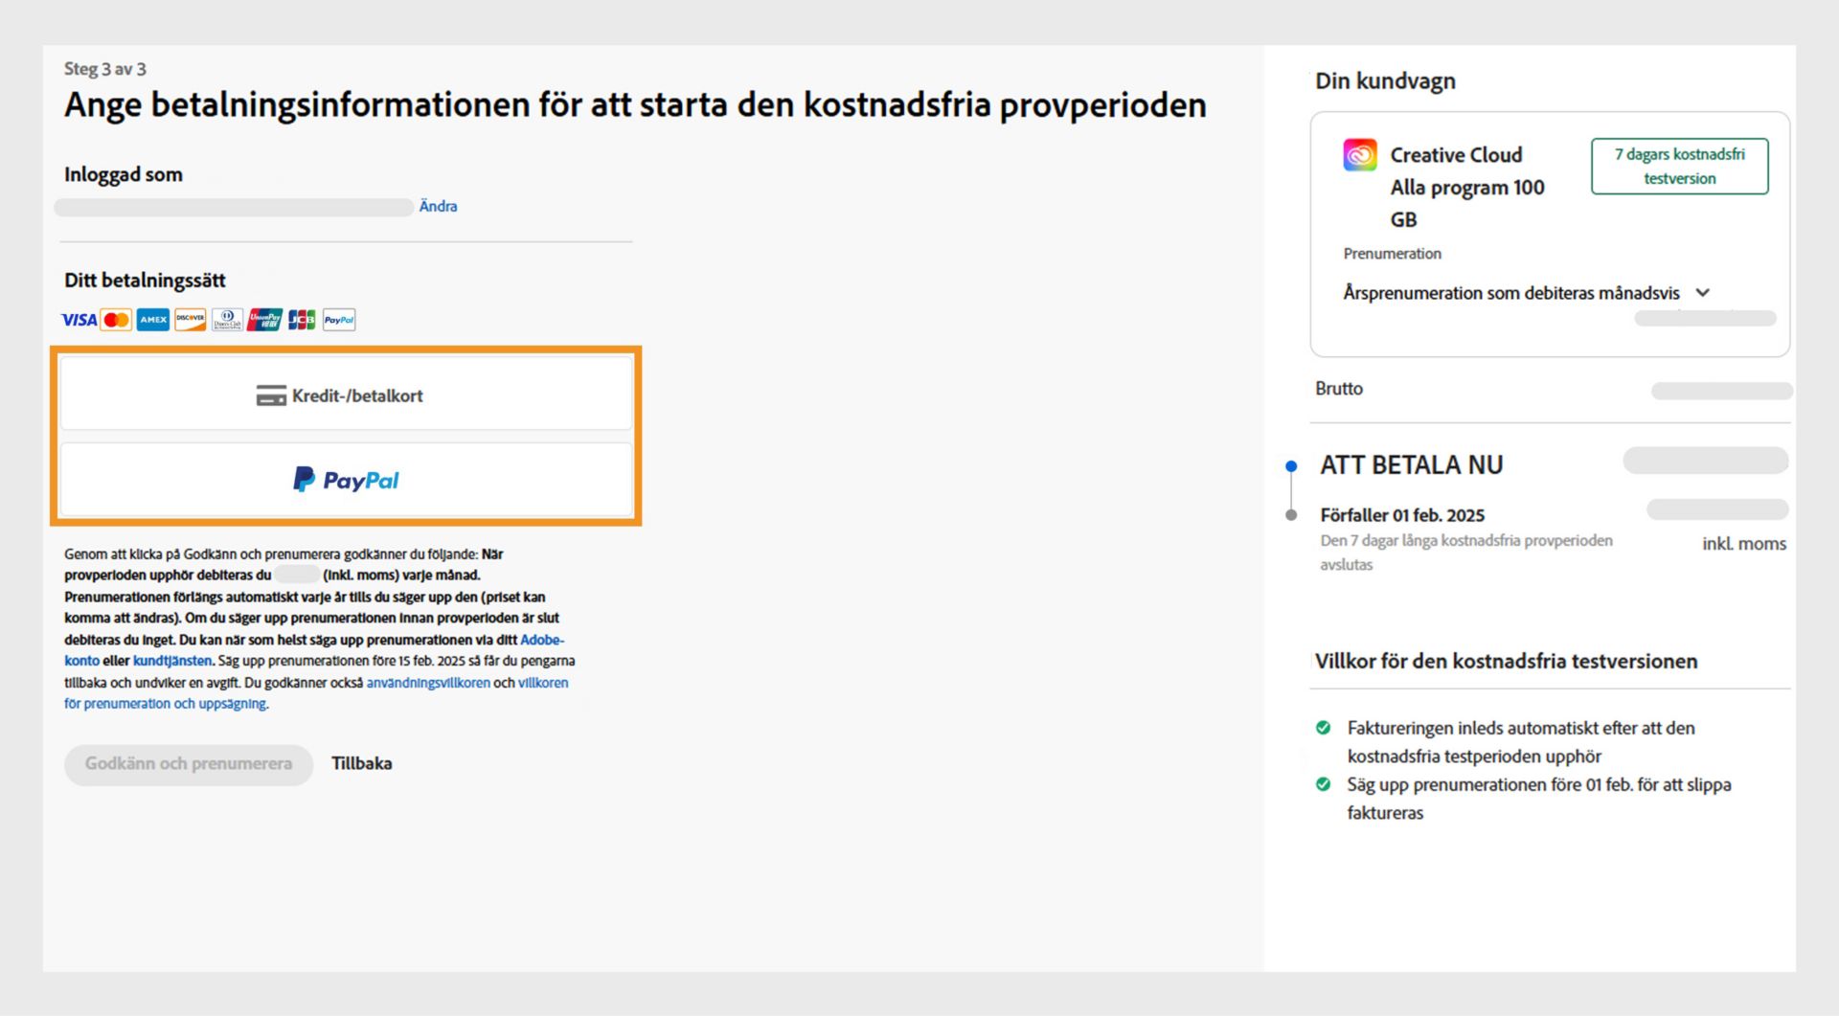Click the Visa card logo
1839x1016 pixels.
(x=79, y=320)
